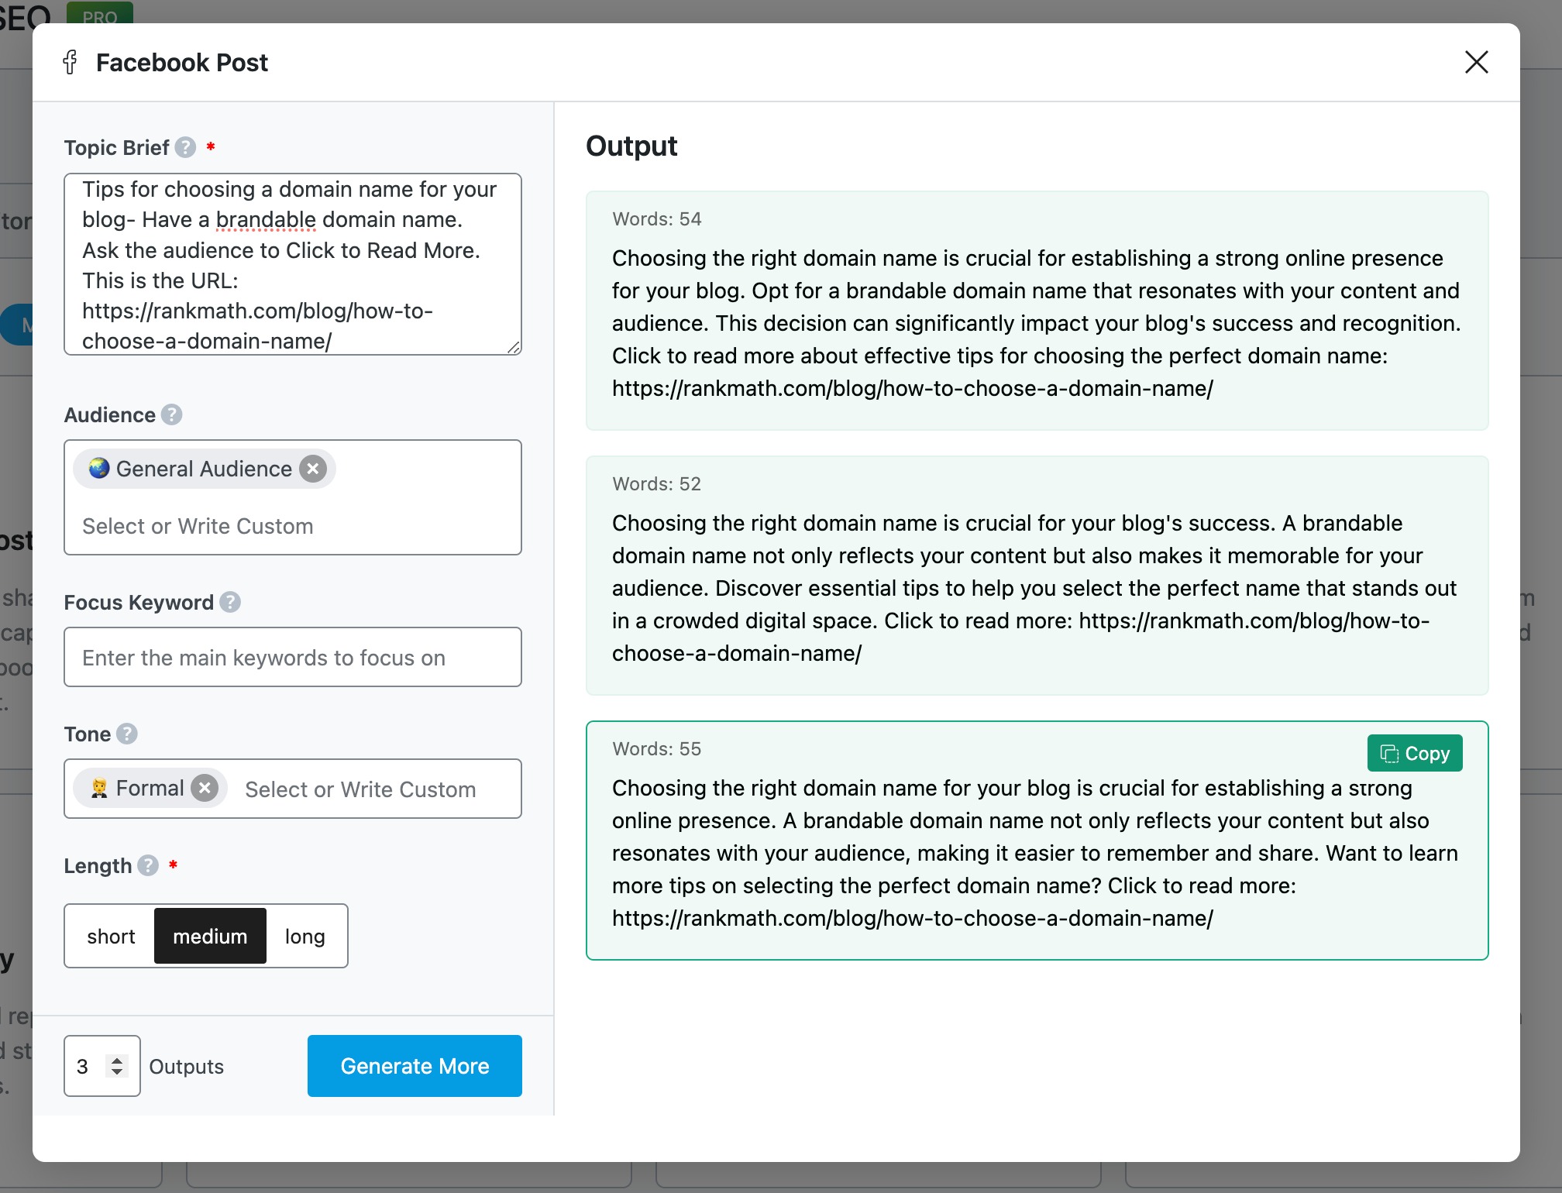1562x1193 pixels.
Task: Remove the General Audience tag
Action: tap(313, 469)
